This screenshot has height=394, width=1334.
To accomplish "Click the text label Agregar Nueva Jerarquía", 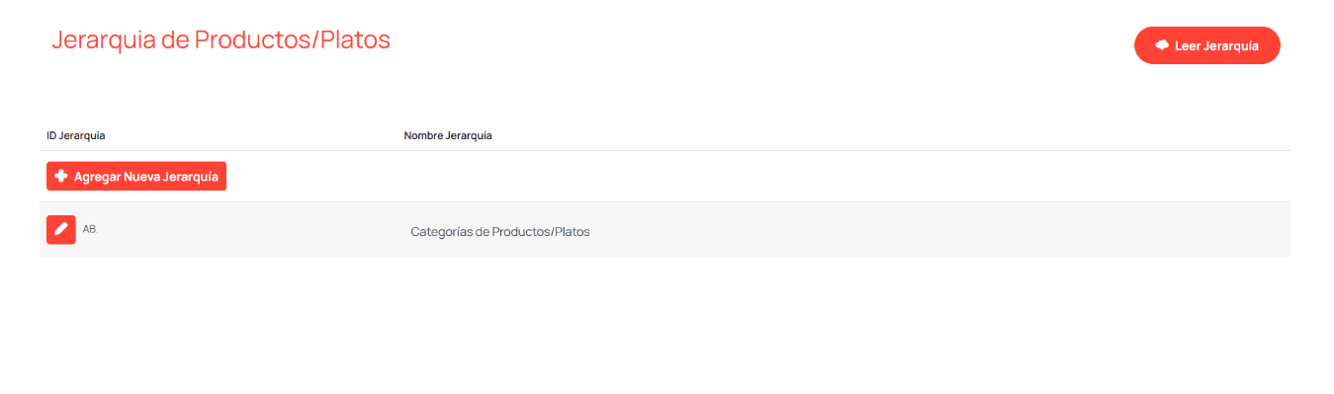I will pos(146,177).
